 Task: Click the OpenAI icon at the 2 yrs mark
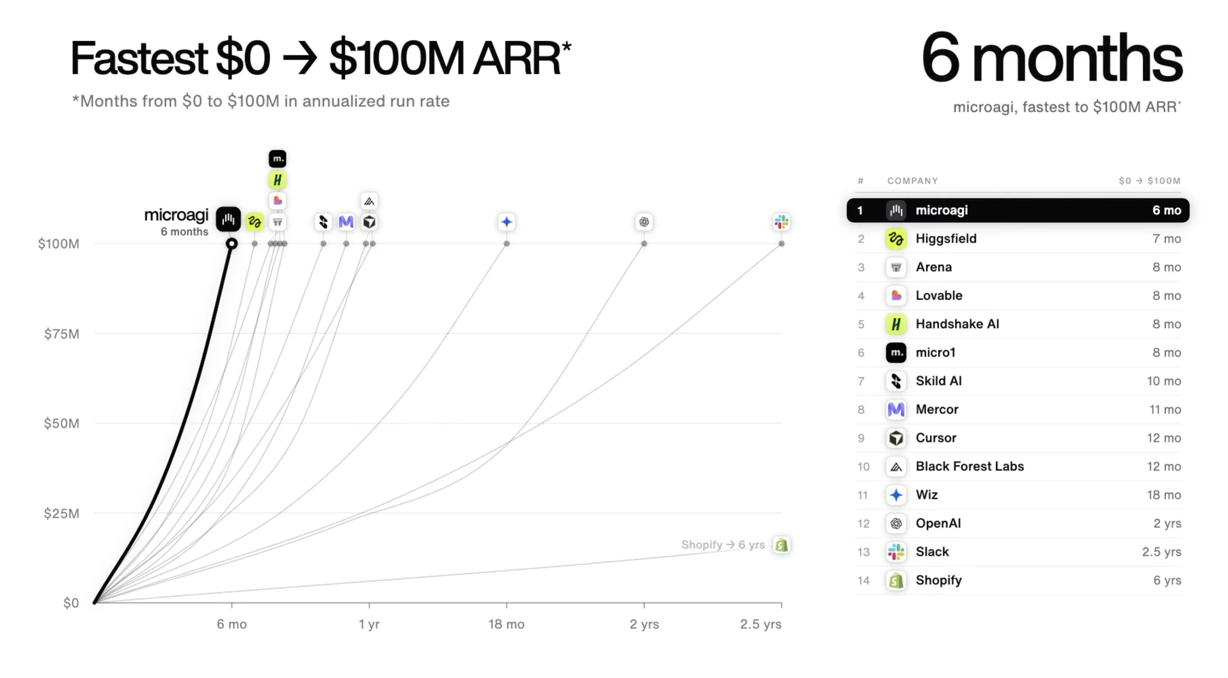pos(644,222)
